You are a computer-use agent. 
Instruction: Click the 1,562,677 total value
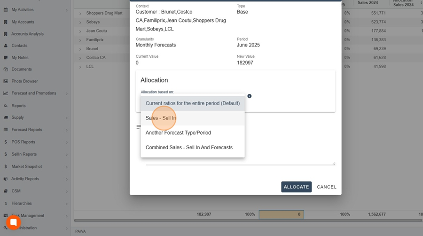pos(376,214)
